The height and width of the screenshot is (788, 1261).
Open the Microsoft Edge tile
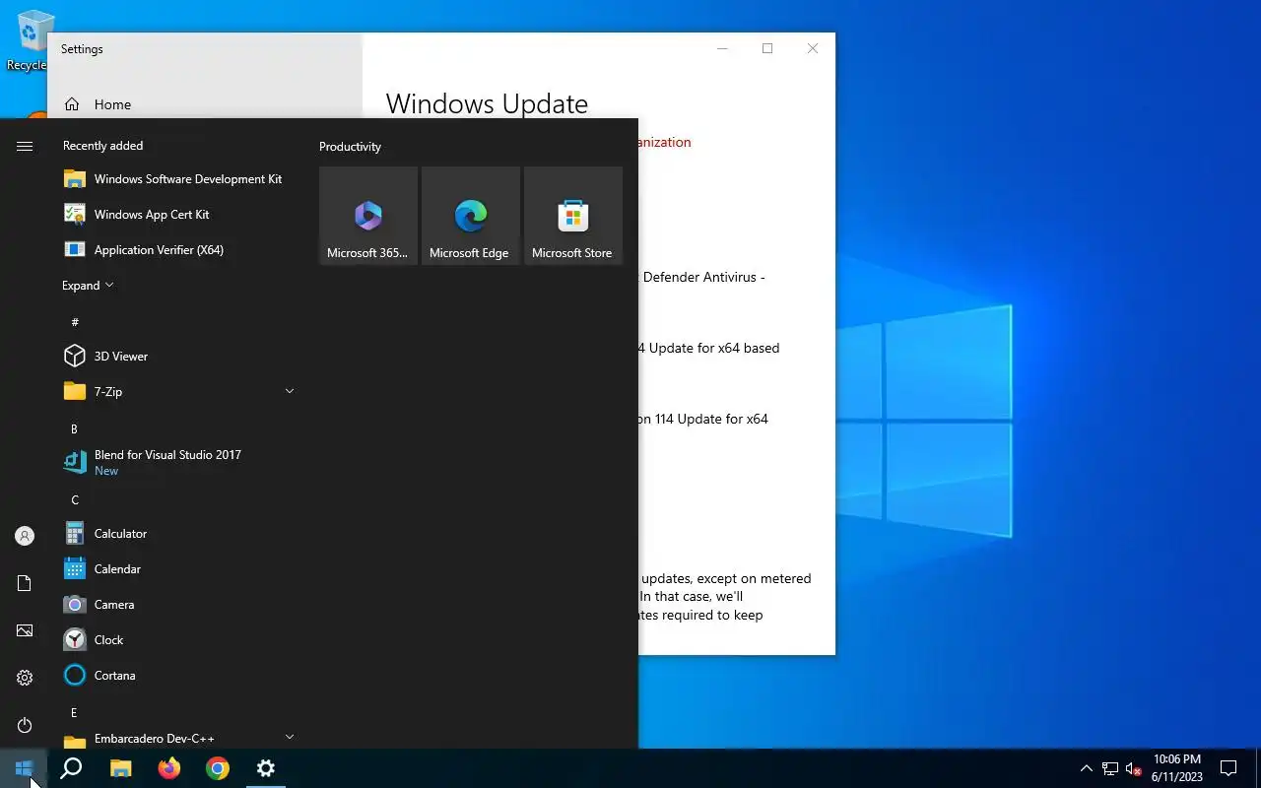click(471, 216)
